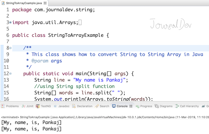Open the Search view tab
The width and height of the screenshot is (209, 134).
pyautogui.click(x=102, y=106)
